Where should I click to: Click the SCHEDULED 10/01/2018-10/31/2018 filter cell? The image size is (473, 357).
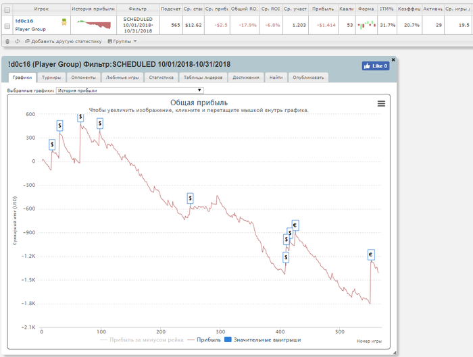pos(138,25)
